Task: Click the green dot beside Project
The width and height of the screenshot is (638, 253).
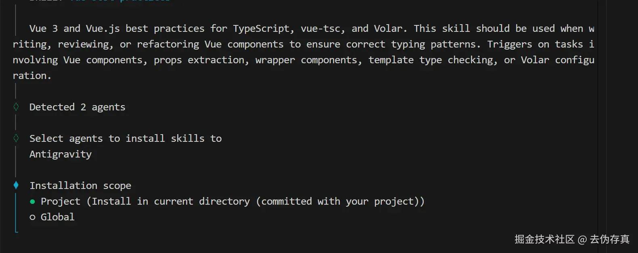Action: [x=32, y=201]
